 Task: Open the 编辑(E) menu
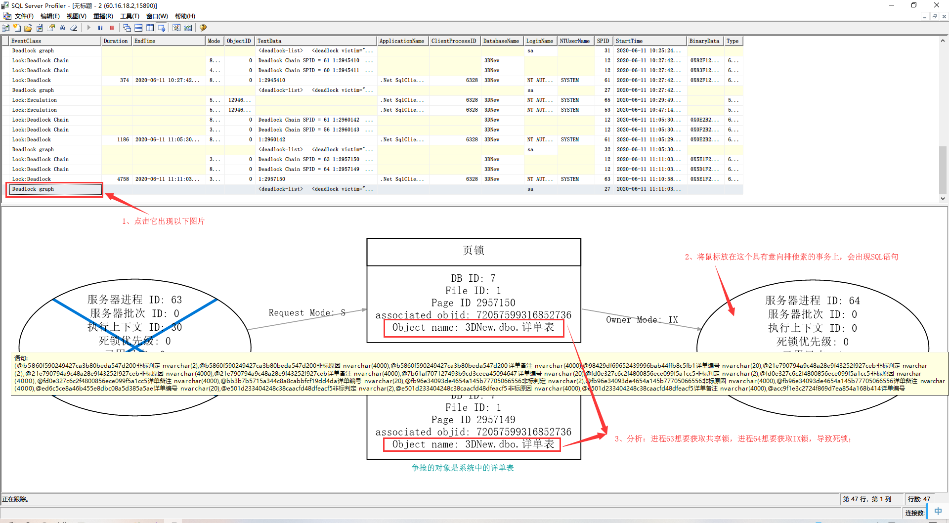[50, 16]
